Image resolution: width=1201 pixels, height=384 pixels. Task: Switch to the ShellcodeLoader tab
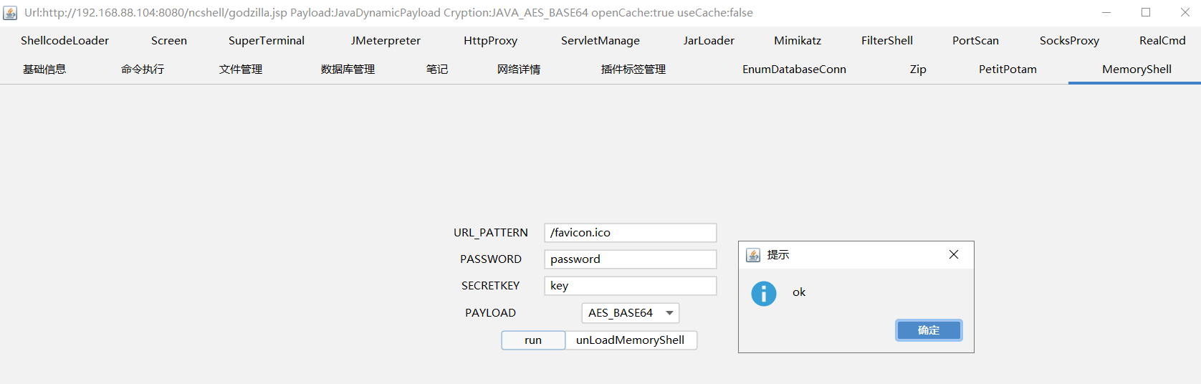(x=64, y=41)
